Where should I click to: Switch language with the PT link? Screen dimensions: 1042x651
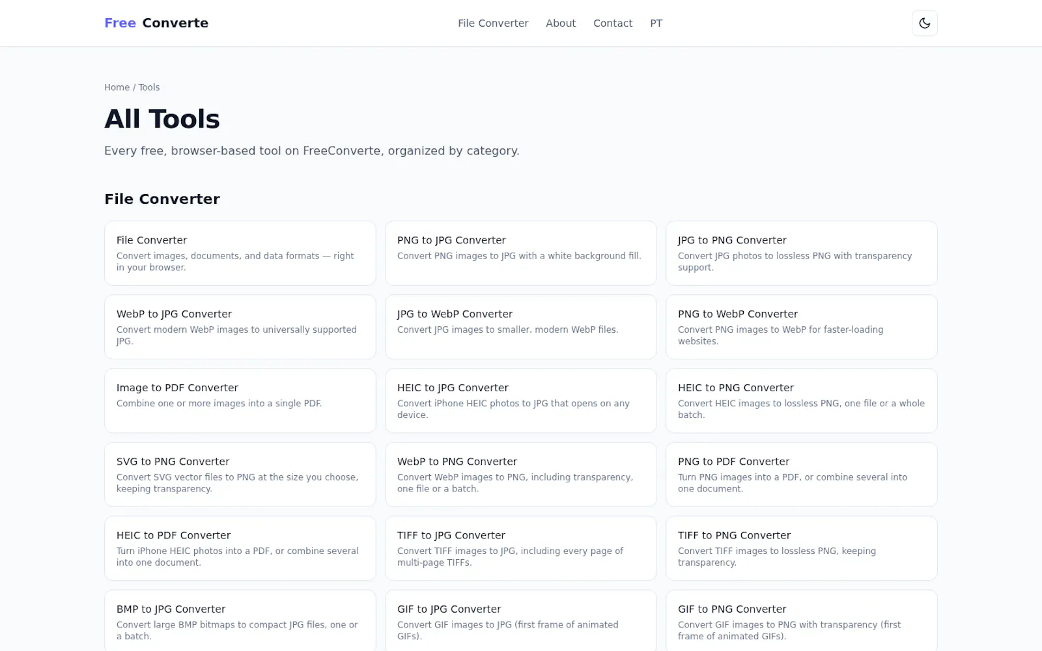pyautogui.click(x=656, y=23)
